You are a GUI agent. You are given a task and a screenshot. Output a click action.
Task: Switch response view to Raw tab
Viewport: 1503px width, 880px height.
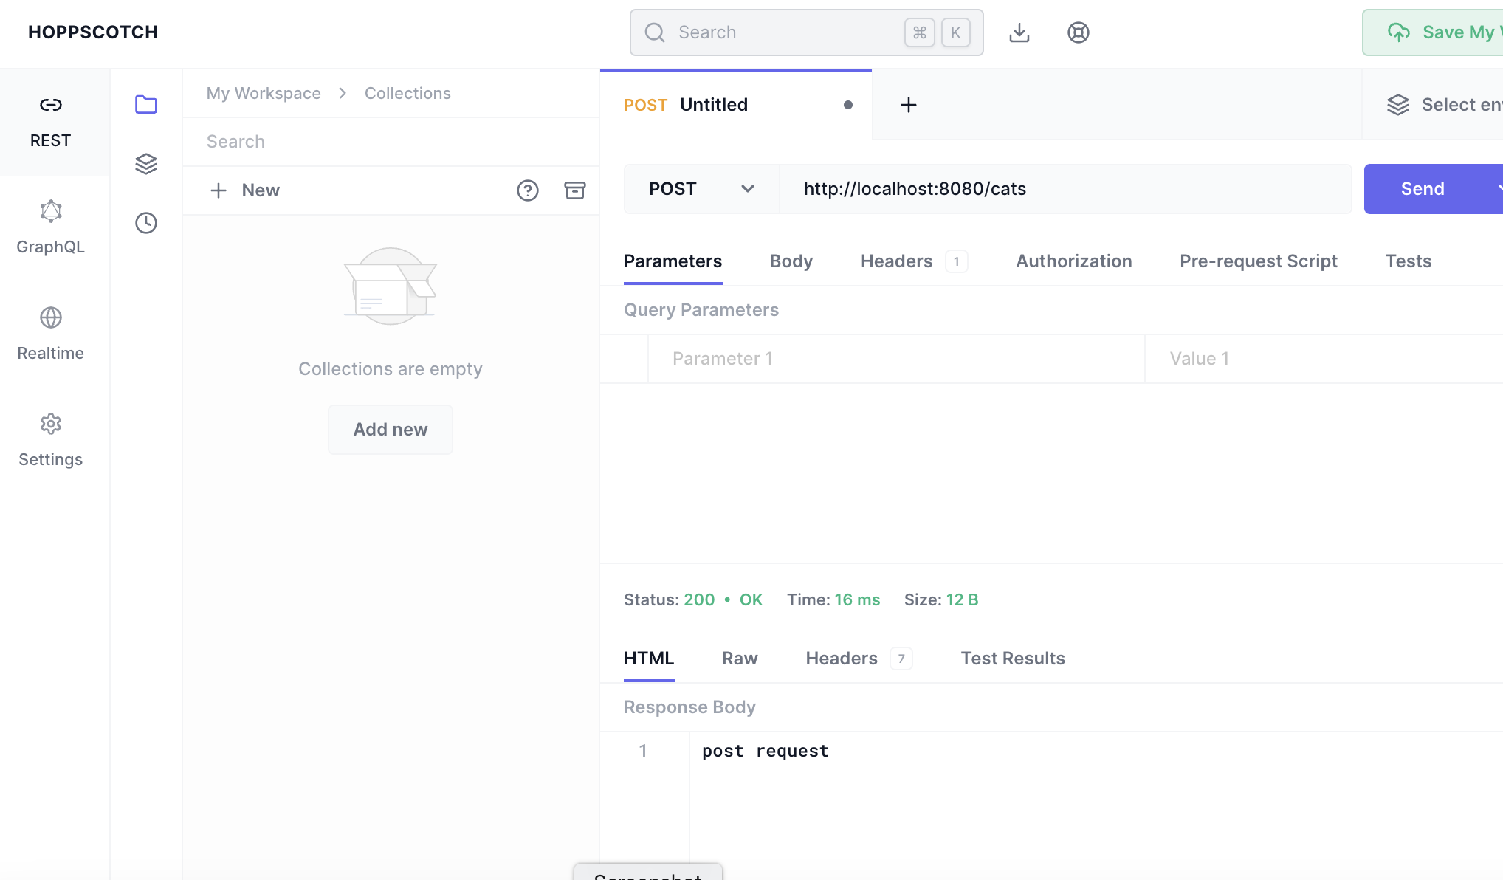click(739, 659)
